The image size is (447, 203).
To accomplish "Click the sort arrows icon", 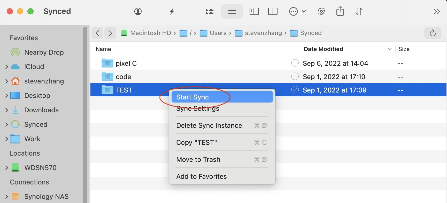I will click(x=359, y=11).
